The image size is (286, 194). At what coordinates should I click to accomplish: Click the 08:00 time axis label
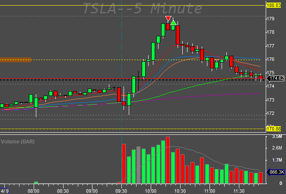tap(34, 191)
